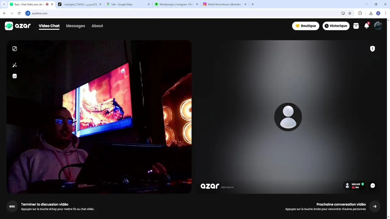390x219 pixels.
Task: Close the Google Maps tab
Action: pos(149,4)
